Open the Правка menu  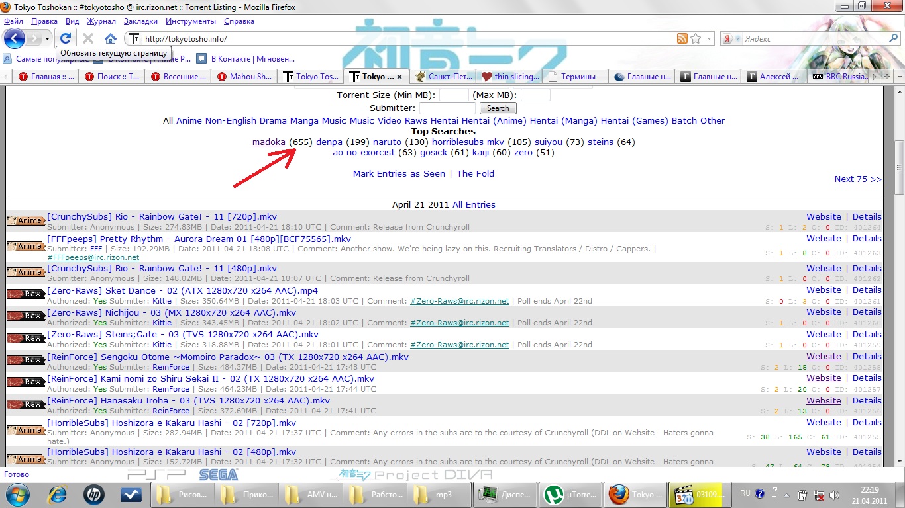coord(44,21)
